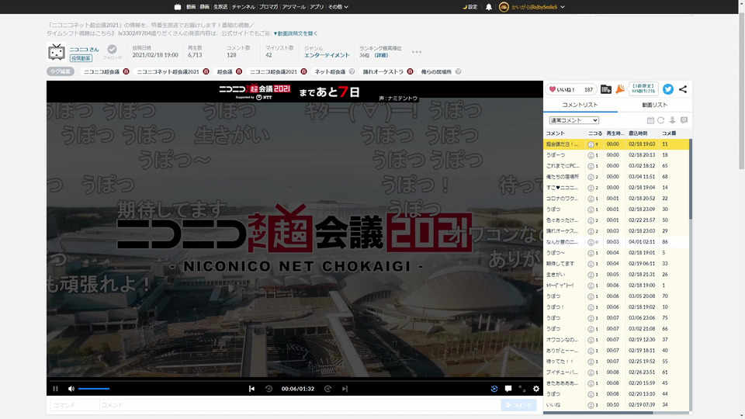Nicoru the コロナのワク comment smiley
This screenshot has height=419, width=745.
tap(591, 199)
